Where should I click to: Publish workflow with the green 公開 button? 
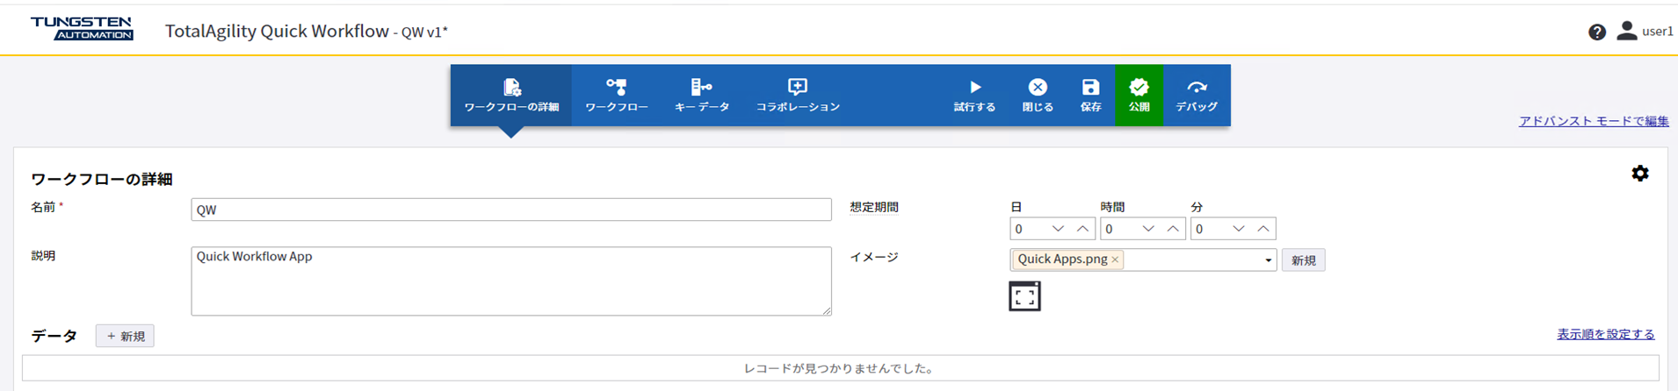(1139, 95)
